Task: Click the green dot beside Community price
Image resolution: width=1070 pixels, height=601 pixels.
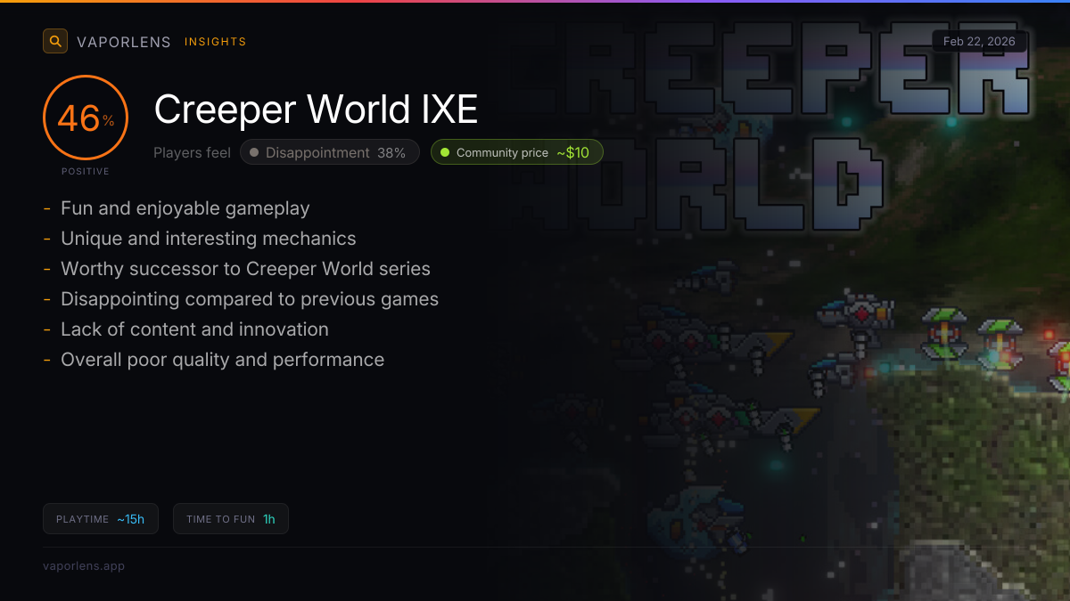Action: tap(445, 152)
